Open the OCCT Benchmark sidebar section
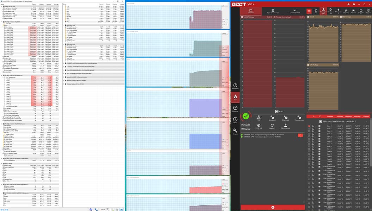372x211 pixels. [x=235, y=86]
